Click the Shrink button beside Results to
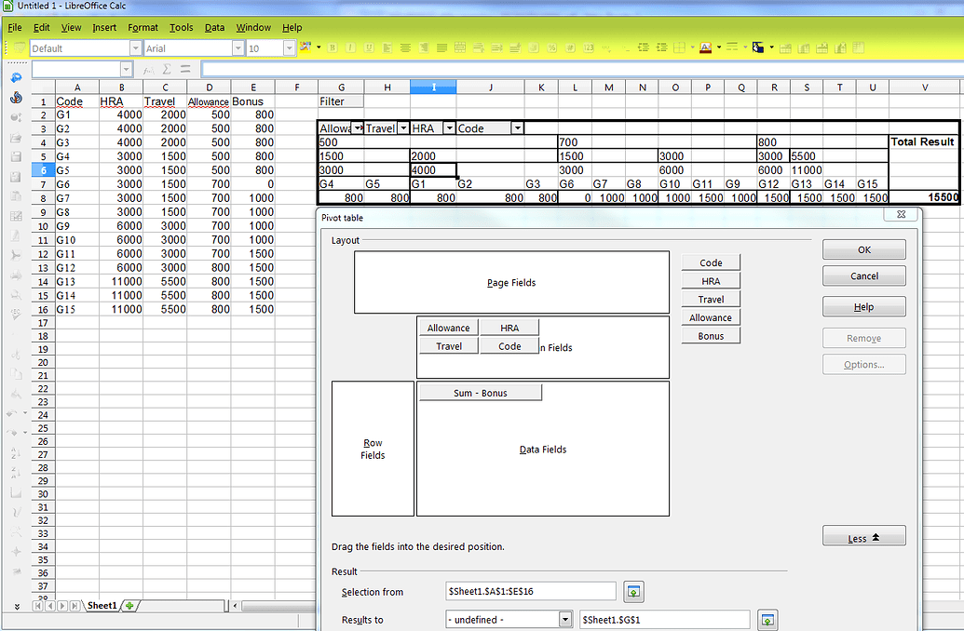 click(767, 620)
